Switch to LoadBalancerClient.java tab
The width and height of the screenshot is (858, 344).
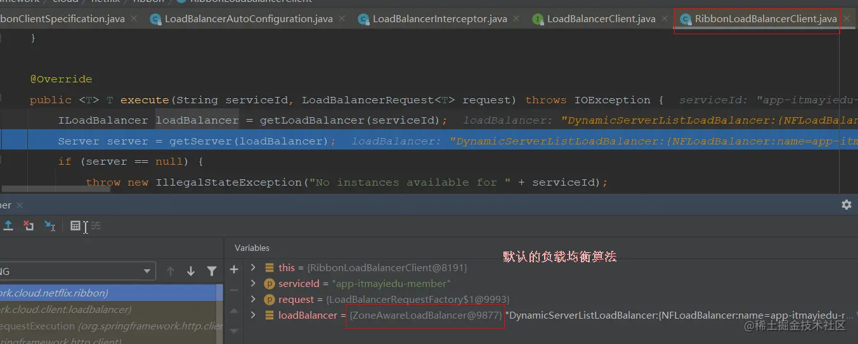[x=594, y=19]
